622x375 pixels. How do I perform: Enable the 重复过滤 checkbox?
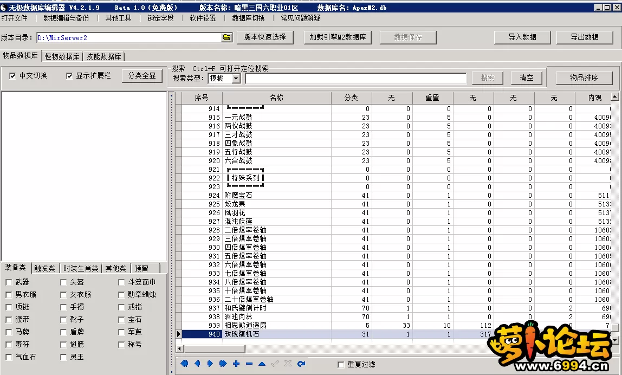pyautogui.click(x=341, y=364)
